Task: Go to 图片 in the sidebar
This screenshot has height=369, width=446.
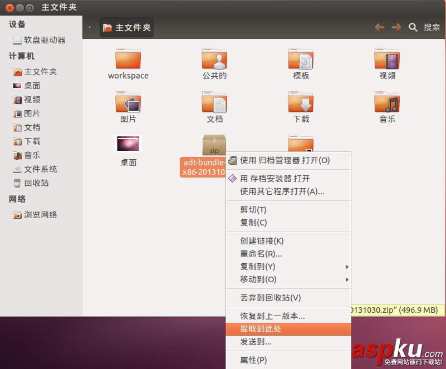Action: coord(27,114)
